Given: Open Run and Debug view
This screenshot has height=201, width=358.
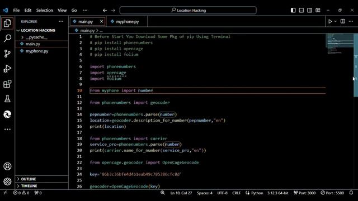Looking at the screenshot, I should click(7, 69).
